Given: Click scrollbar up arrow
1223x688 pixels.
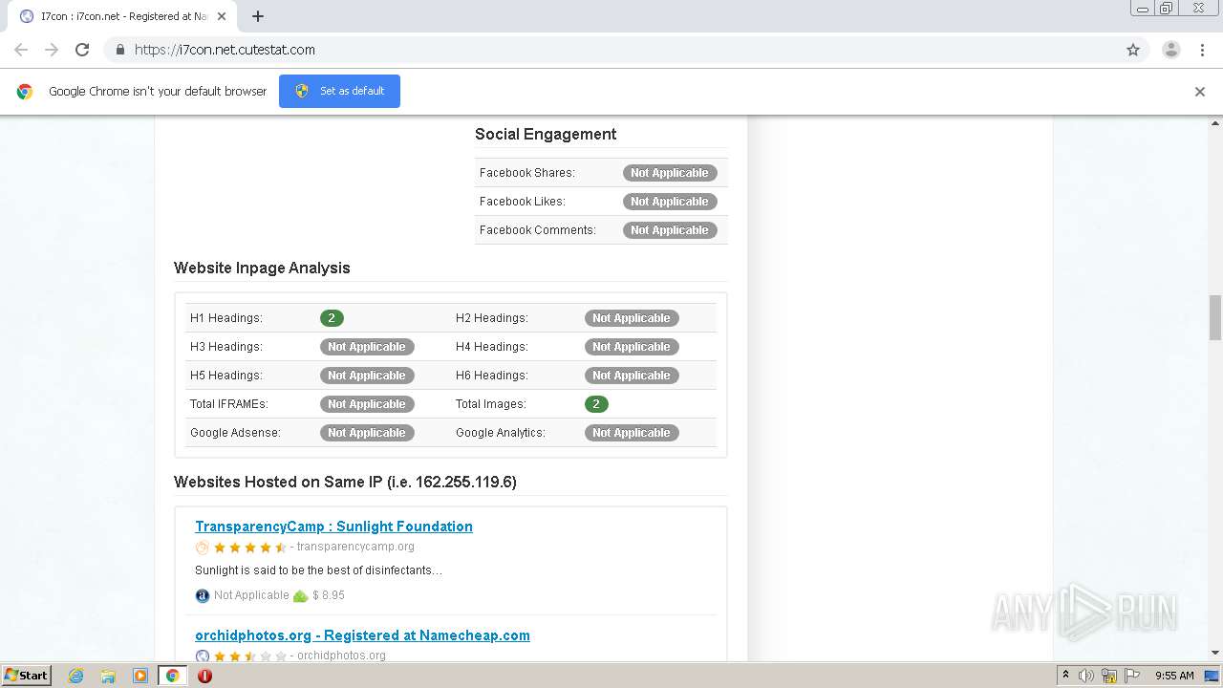Looking at the screenshot, I should 1215,123.
